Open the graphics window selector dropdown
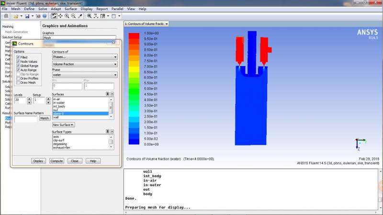383x215 pixels. [146, 24]
